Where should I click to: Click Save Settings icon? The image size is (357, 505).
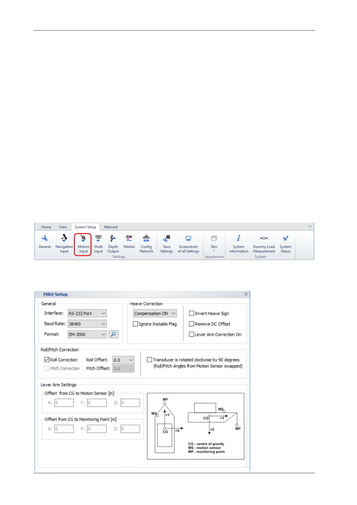[x=166, y=244]
